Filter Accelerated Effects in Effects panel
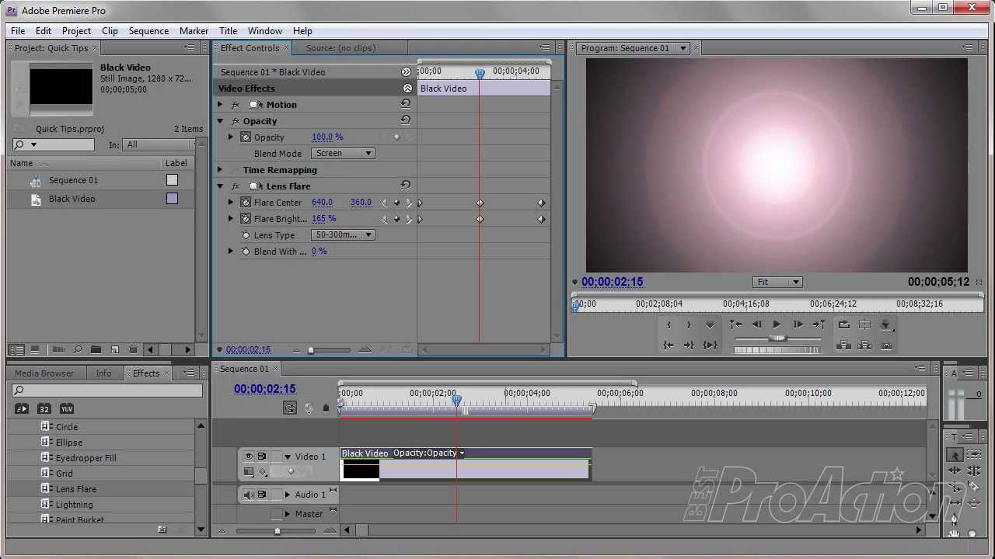This screenshot has height=559, width=995. pyautogui.click(x=21, y=408)
